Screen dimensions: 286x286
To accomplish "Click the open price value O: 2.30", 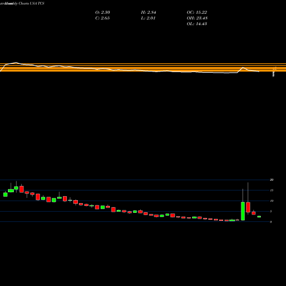I will 102,13.
